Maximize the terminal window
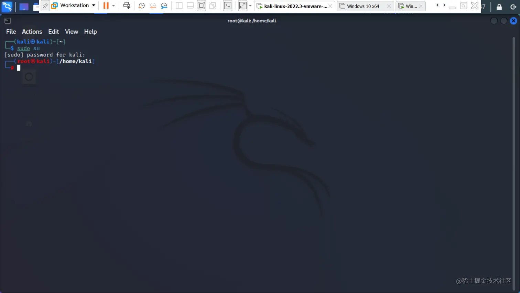This screenshot has height=293, width=520. click(x=503, y=21)
